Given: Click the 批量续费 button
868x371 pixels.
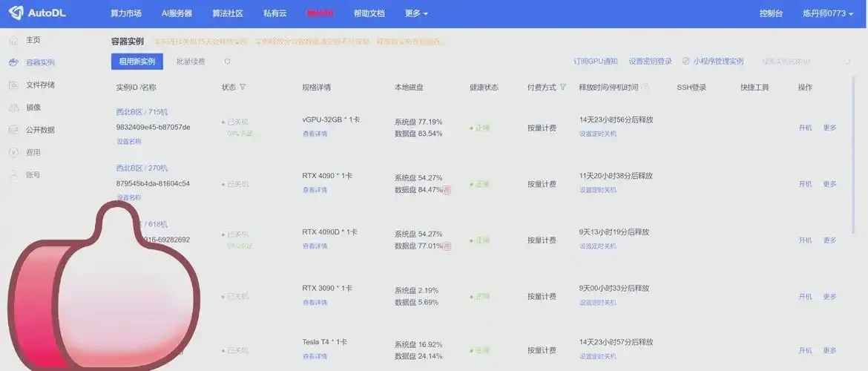Looking at the screenshot, I should coord(191,62).
